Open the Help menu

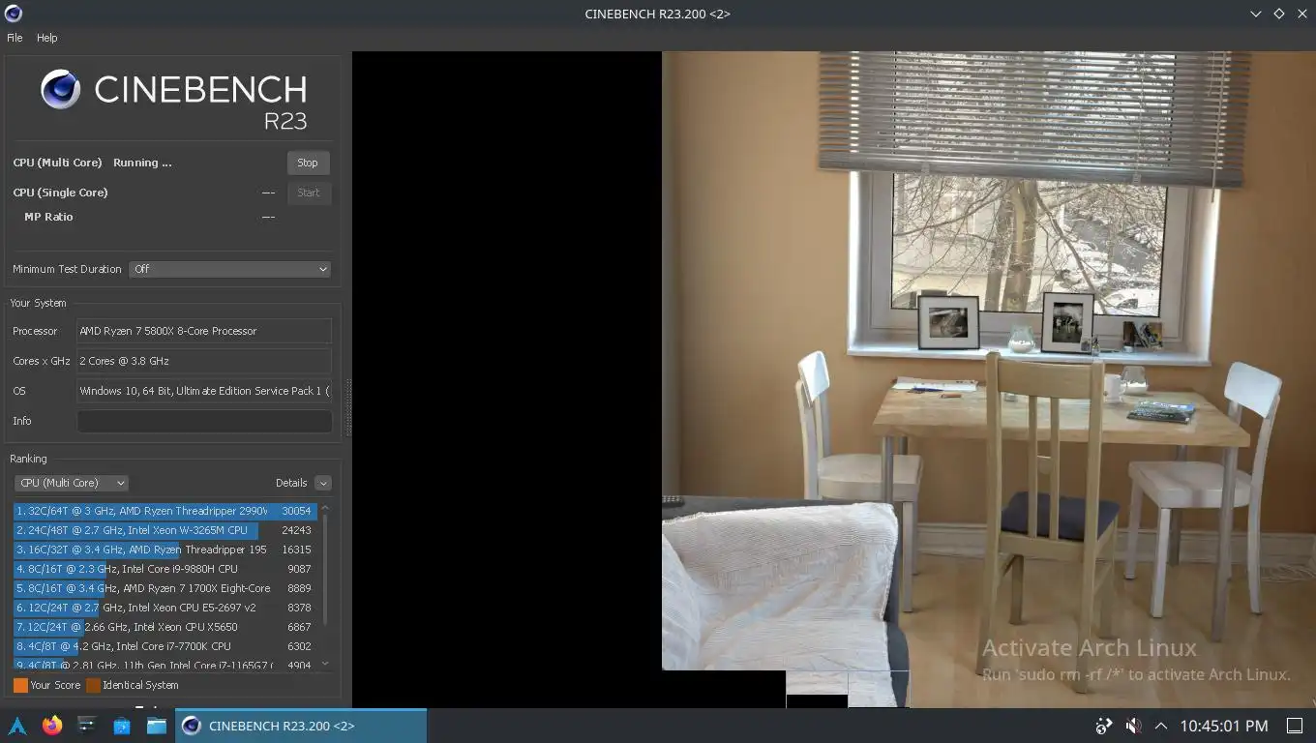click(47, 38)
